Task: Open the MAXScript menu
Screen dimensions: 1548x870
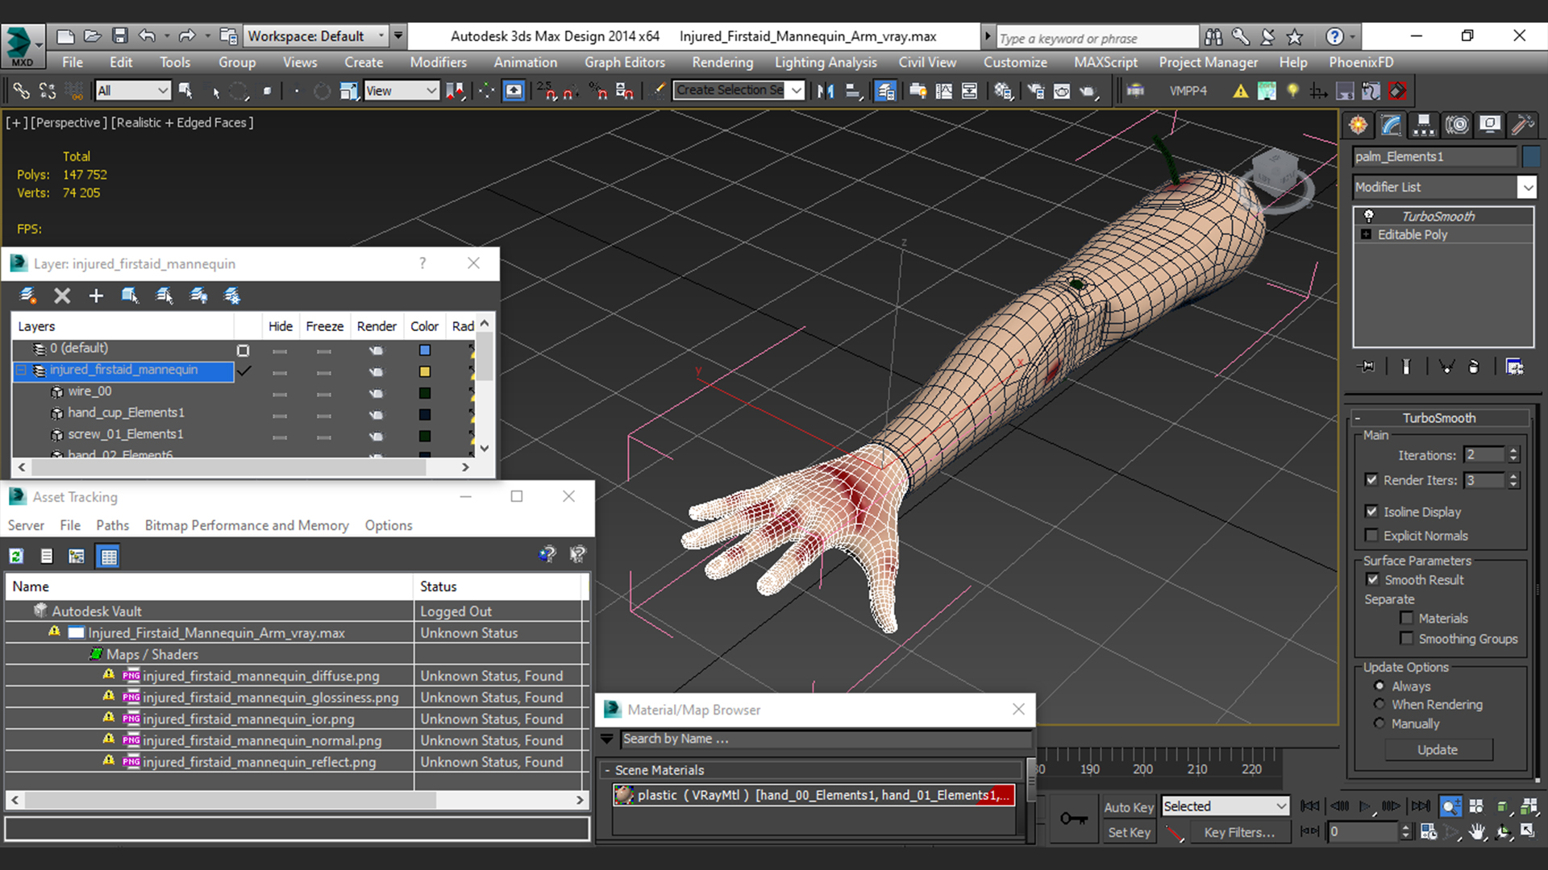Action: tap(1106, 62)
